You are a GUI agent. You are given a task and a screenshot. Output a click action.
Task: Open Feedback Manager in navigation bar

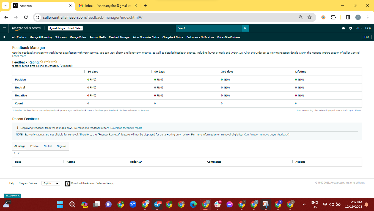(x=119, y=37)
